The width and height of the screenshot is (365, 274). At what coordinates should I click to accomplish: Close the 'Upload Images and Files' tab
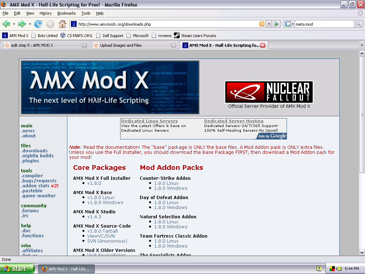pyautogui.click(x=174, y=45)
